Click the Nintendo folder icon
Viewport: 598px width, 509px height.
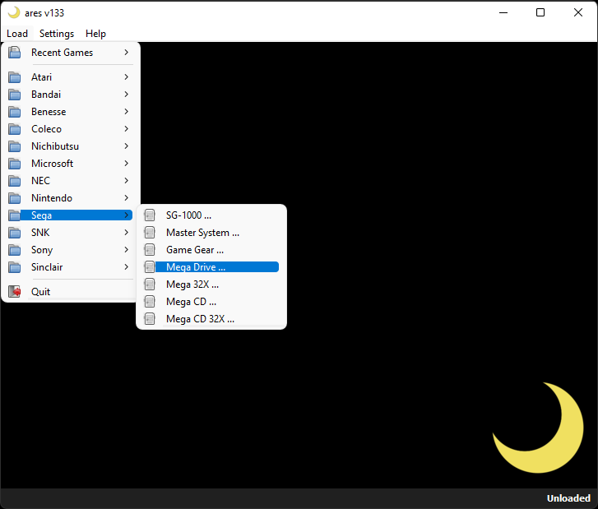coord(15,198)
